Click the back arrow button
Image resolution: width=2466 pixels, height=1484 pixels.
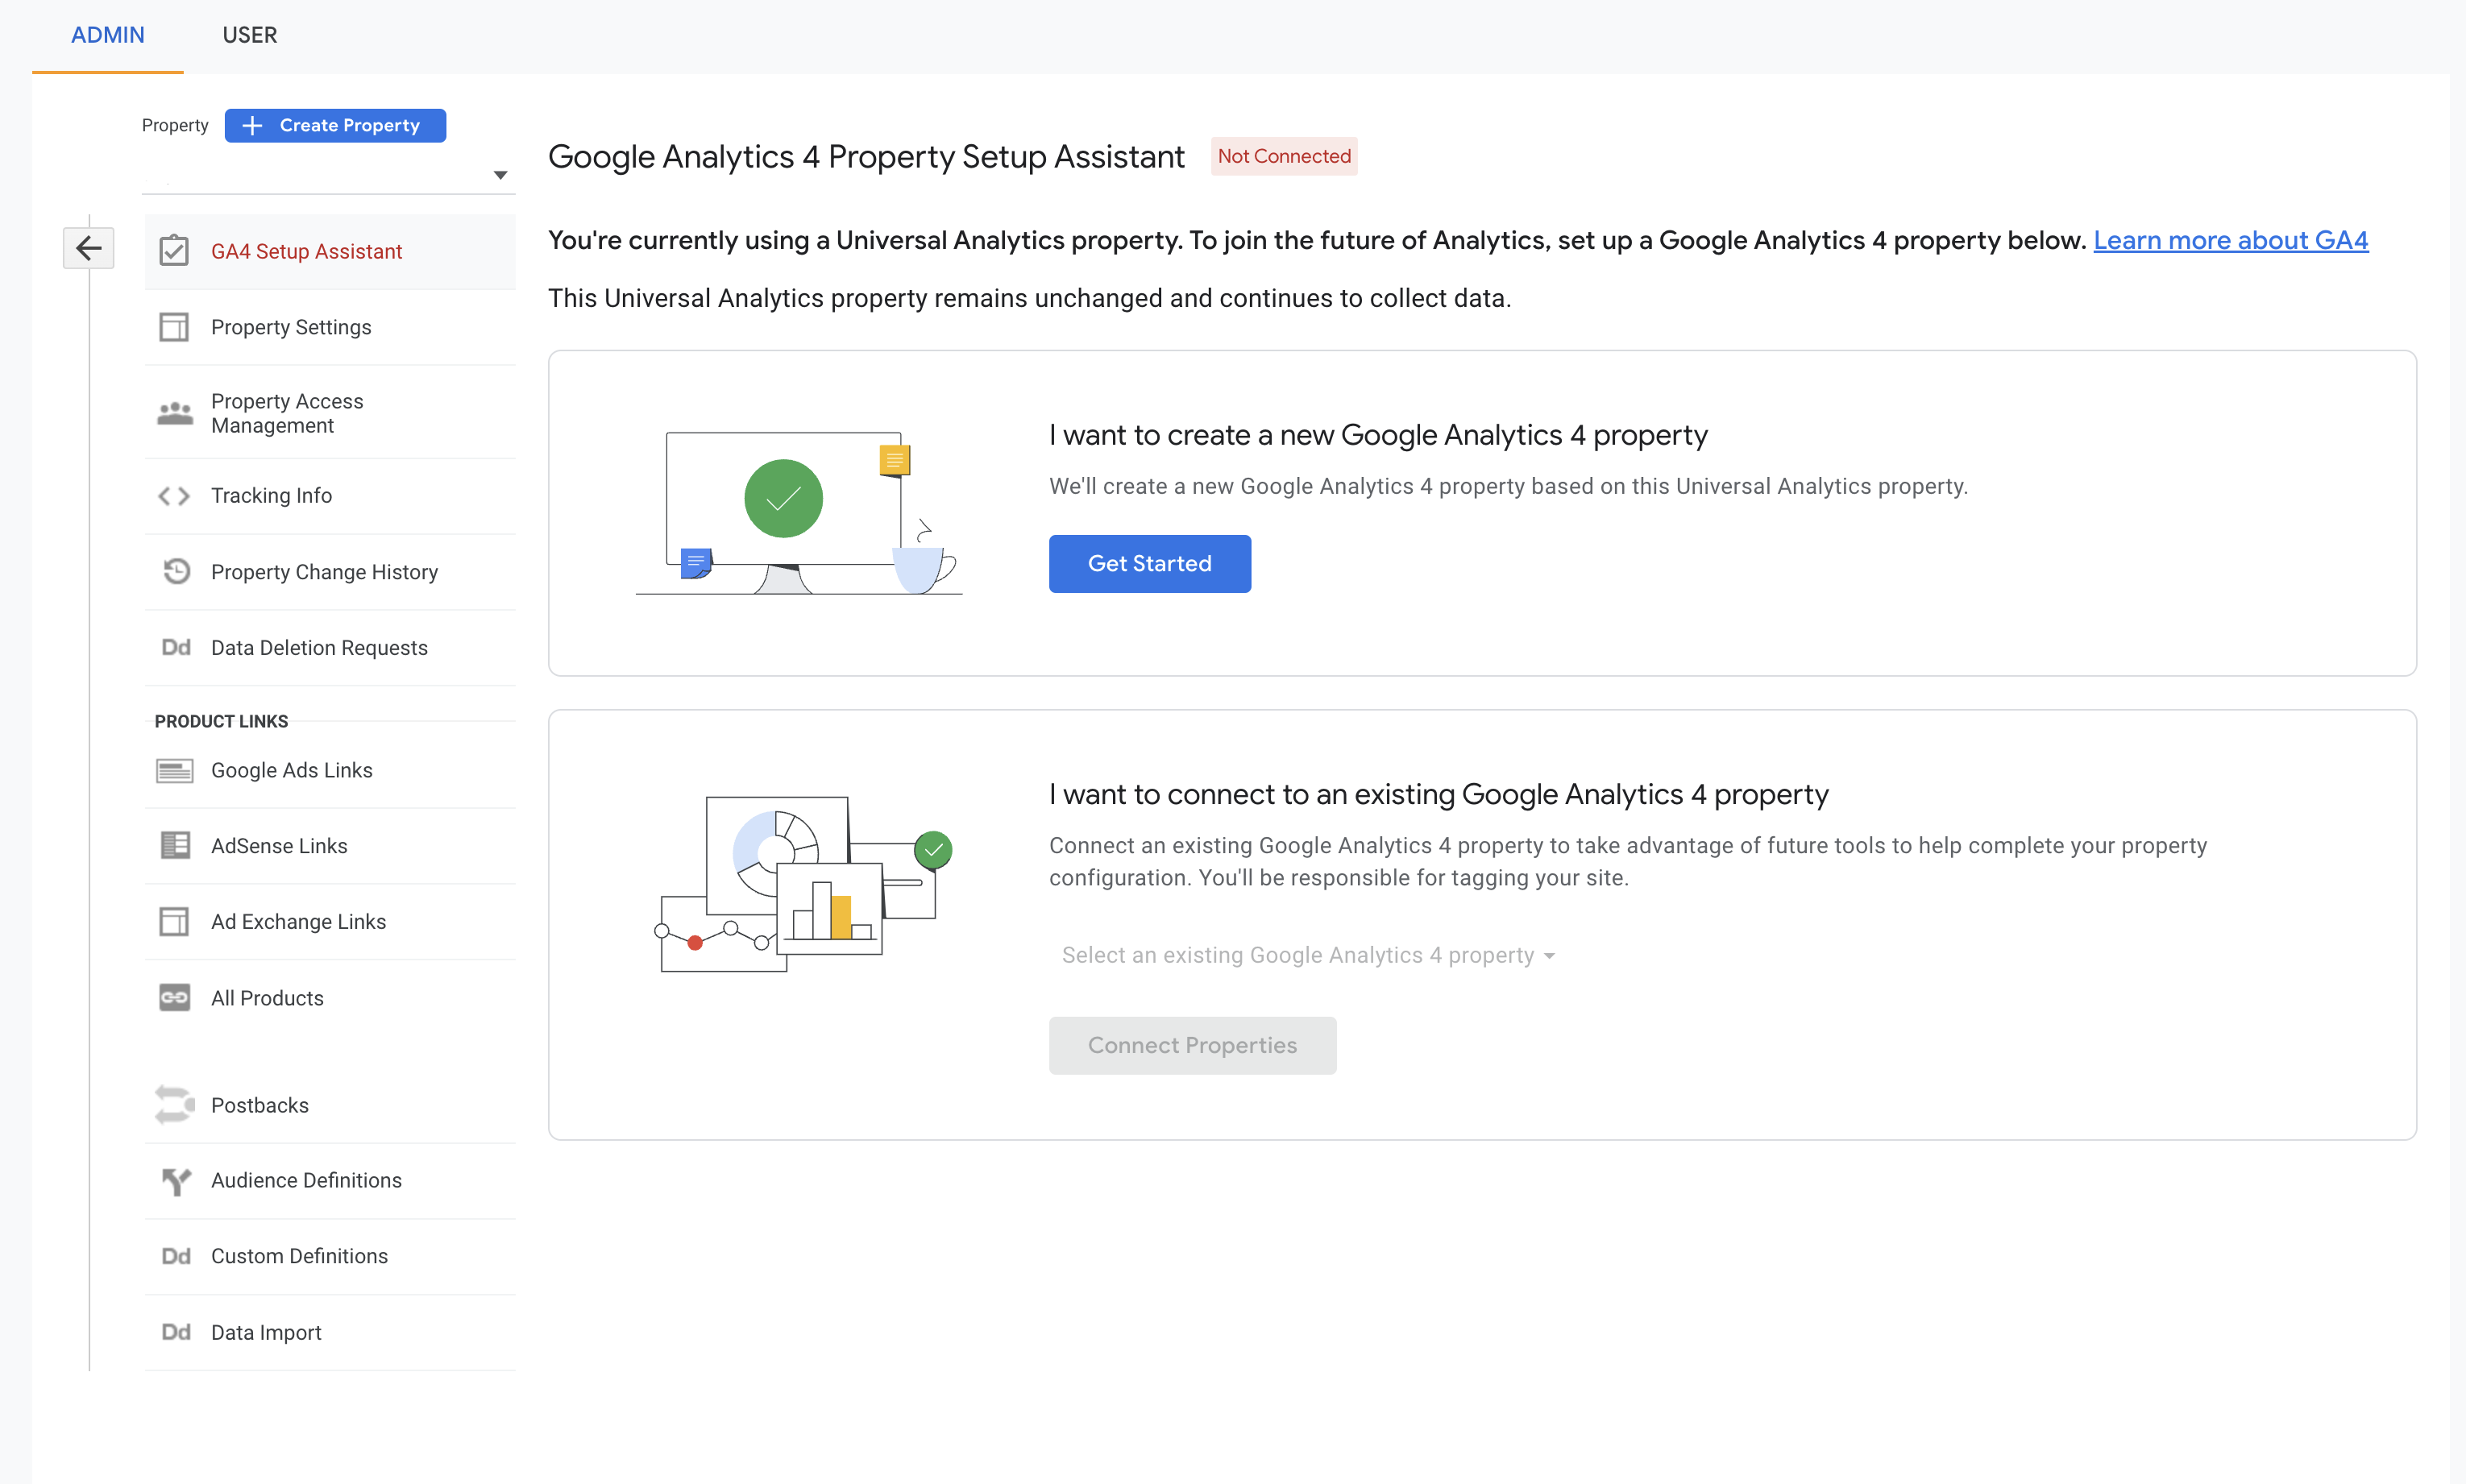pyautogui.click(x=88, y=248)
